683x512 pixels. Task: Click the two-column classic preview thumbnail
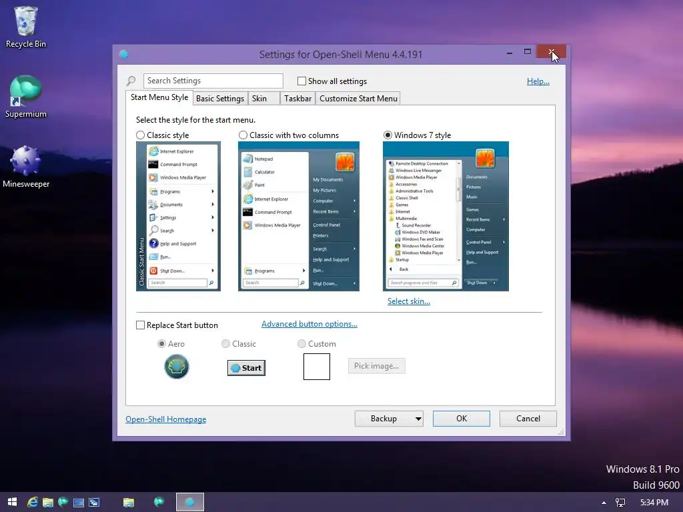[299, 217]
